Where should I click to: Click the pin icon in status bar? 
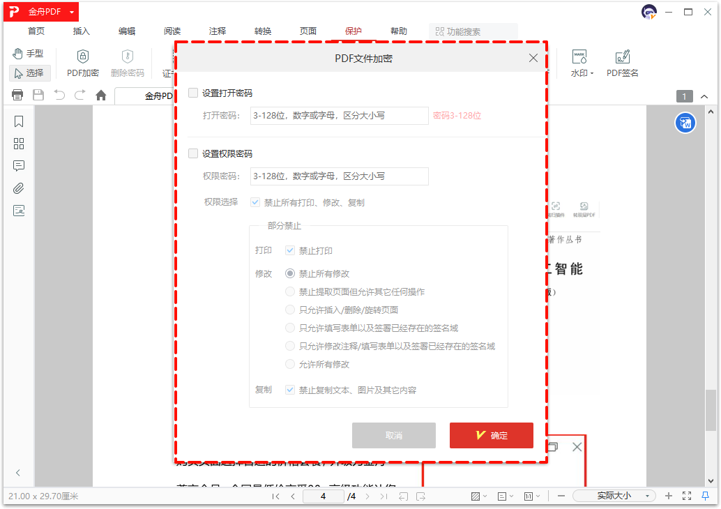pyautogui.click(x=705, y=496)
